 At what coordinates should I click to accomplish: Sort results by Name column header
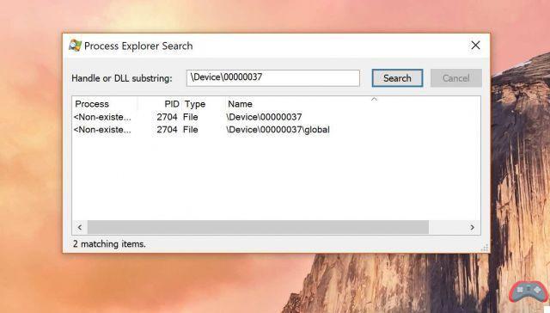(x=352, y=104)
